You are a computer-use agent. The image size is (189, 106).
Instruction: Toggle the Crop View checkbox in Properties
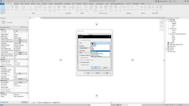[15, 68]
